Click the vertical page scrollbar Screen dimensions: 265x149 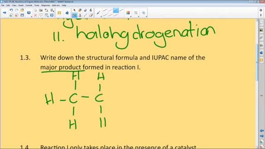tap(257, 62)
